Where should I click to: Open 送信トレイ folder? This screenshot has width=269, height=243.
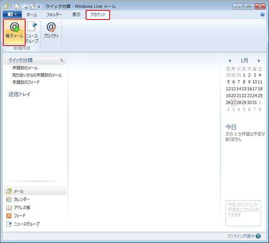19,94
